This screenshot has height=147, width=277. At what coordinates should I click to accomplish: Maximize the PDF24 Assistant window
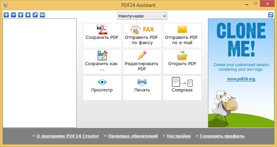tap(255, 4)
